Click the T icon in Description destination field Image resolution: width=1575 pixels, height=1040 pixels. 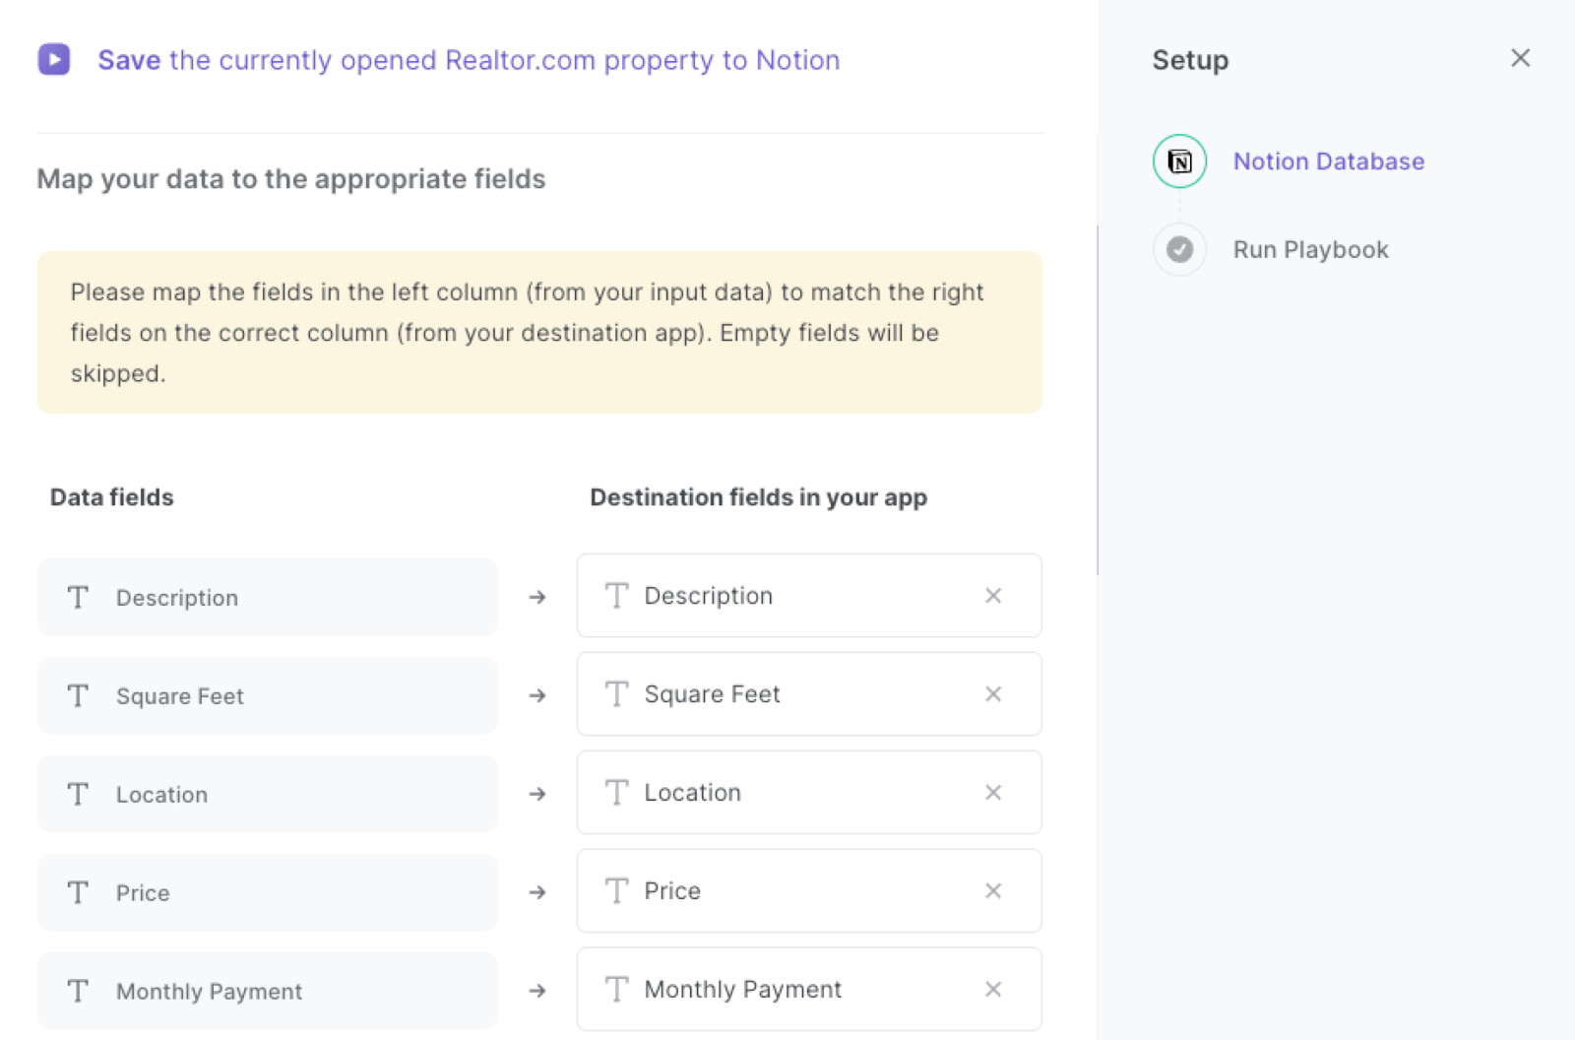616,596
